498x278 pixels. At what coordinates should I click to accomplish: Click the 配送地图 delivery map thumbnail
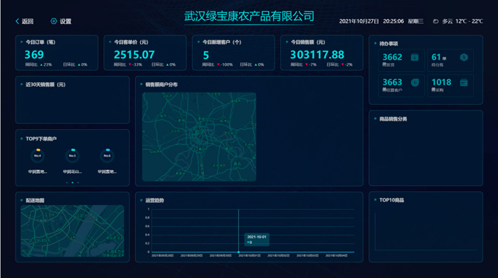73,230
